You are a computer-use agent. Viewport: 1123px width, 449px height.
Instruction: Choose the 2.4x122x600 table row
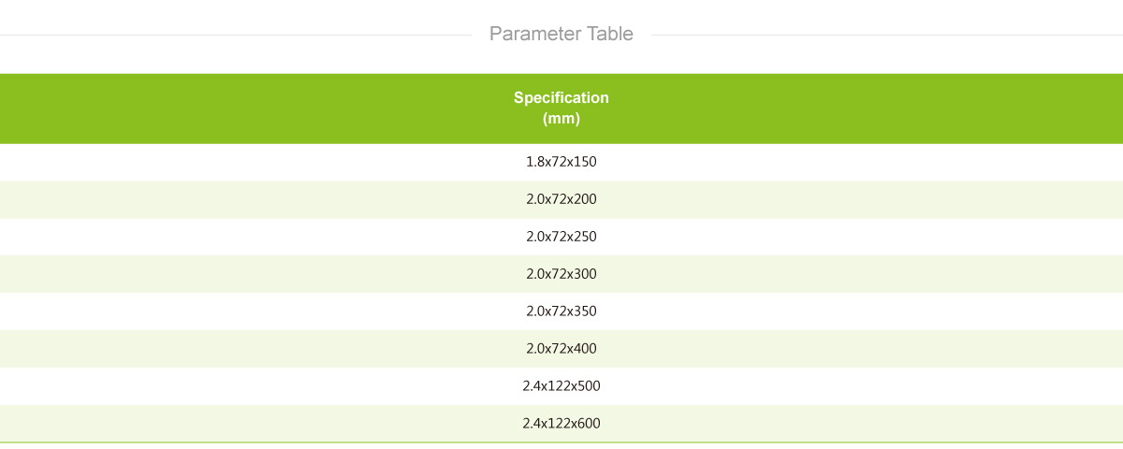(561, 424)
